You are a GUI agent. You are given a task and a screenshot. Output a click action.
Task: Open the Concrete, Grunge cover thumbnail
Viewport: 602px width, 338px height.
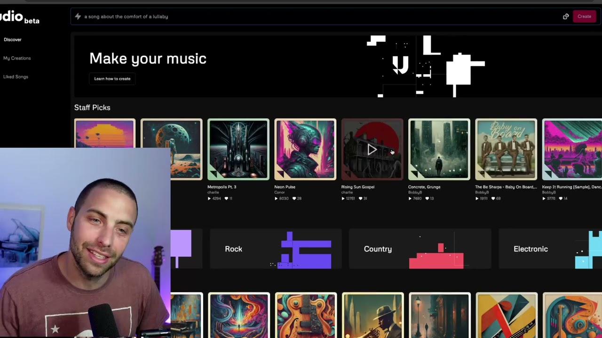(439, 149)
